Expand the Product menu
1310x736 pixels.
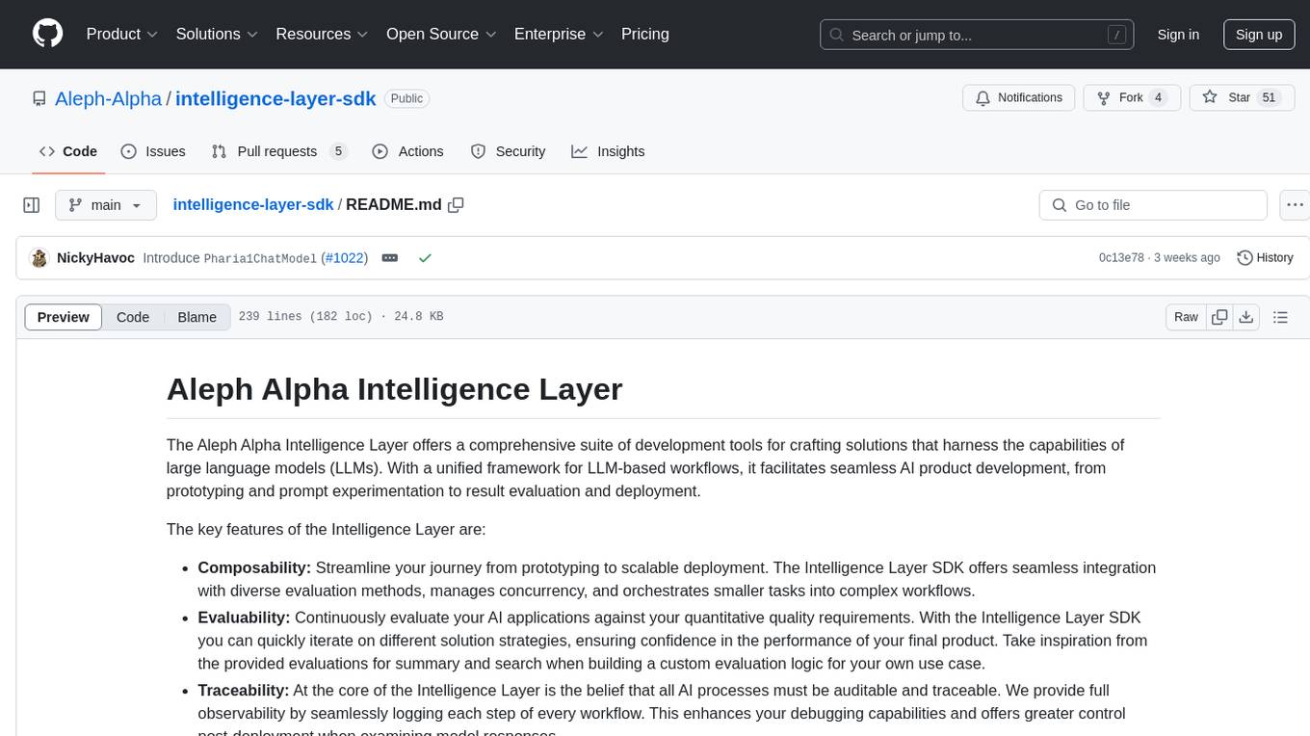122,34
